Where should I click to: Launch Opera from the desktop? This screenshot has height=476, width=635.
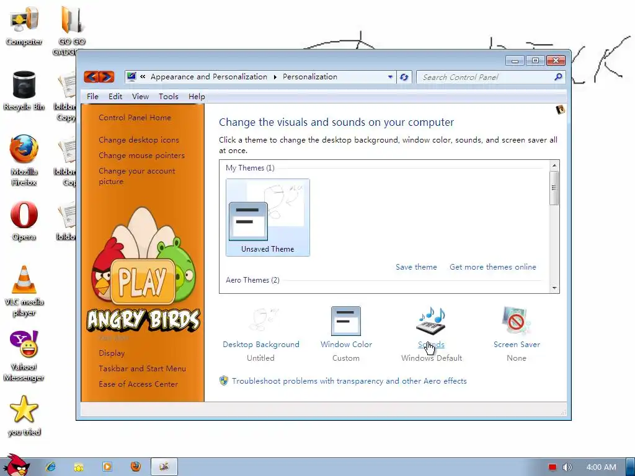[24, 221]
